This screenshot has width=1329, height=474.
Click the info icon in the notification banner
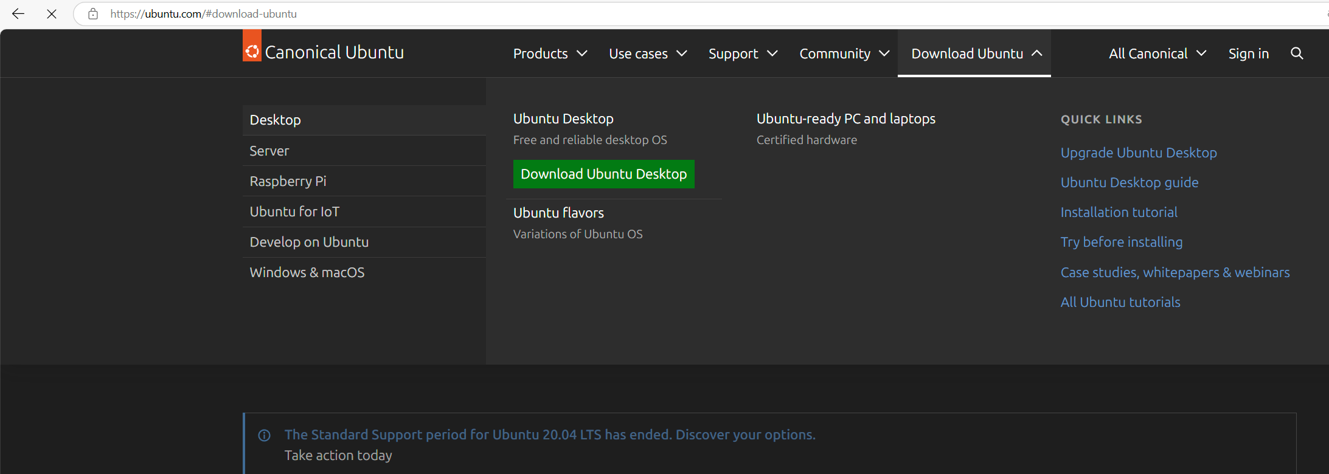(x=264, y=435)
